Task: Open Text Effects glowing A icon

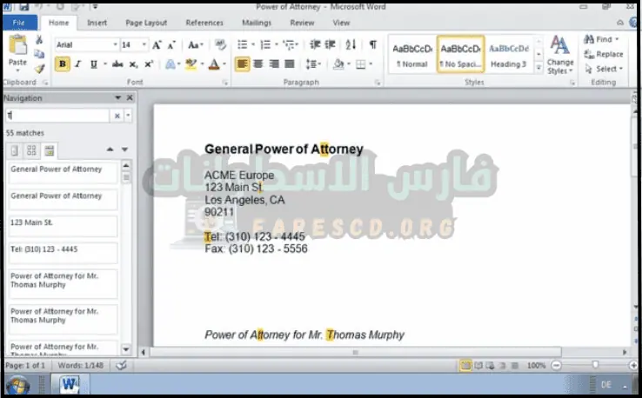Action: click(x=171, y=64)
